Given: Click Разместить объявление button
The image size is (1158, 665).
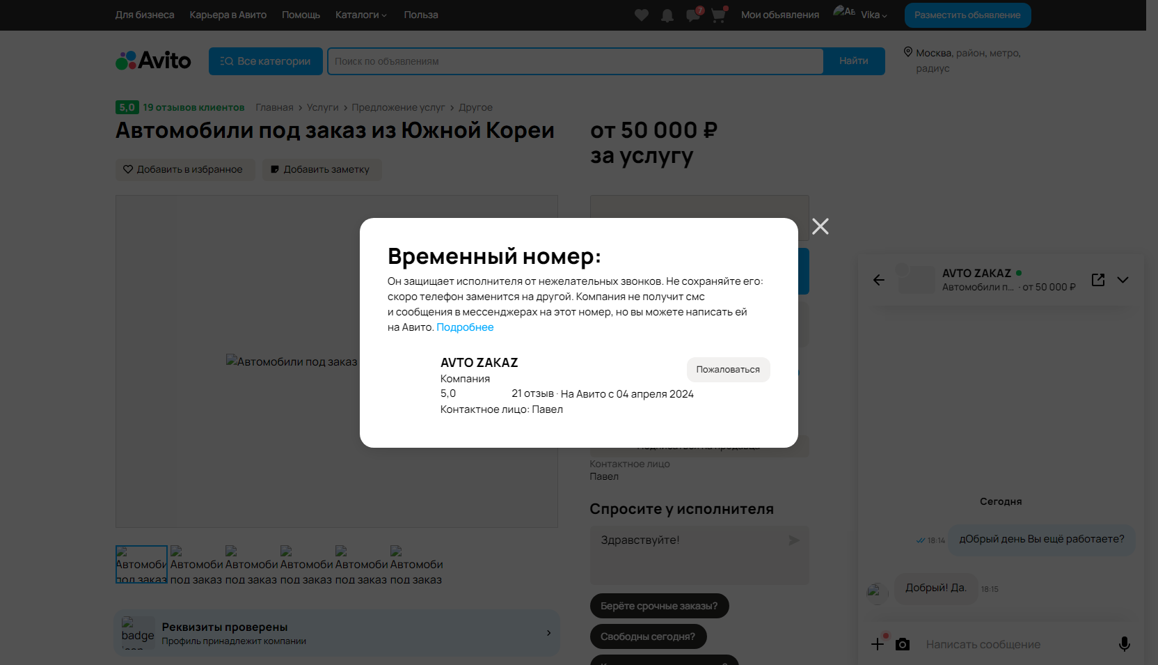Looking at the screenshot, I should click(x=967, y=15).
